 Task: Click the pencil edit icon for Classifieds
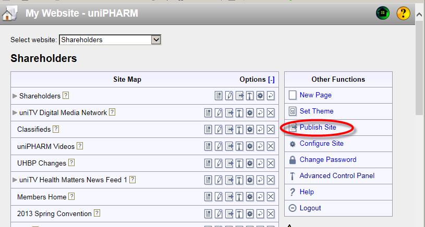click(218, 129)
